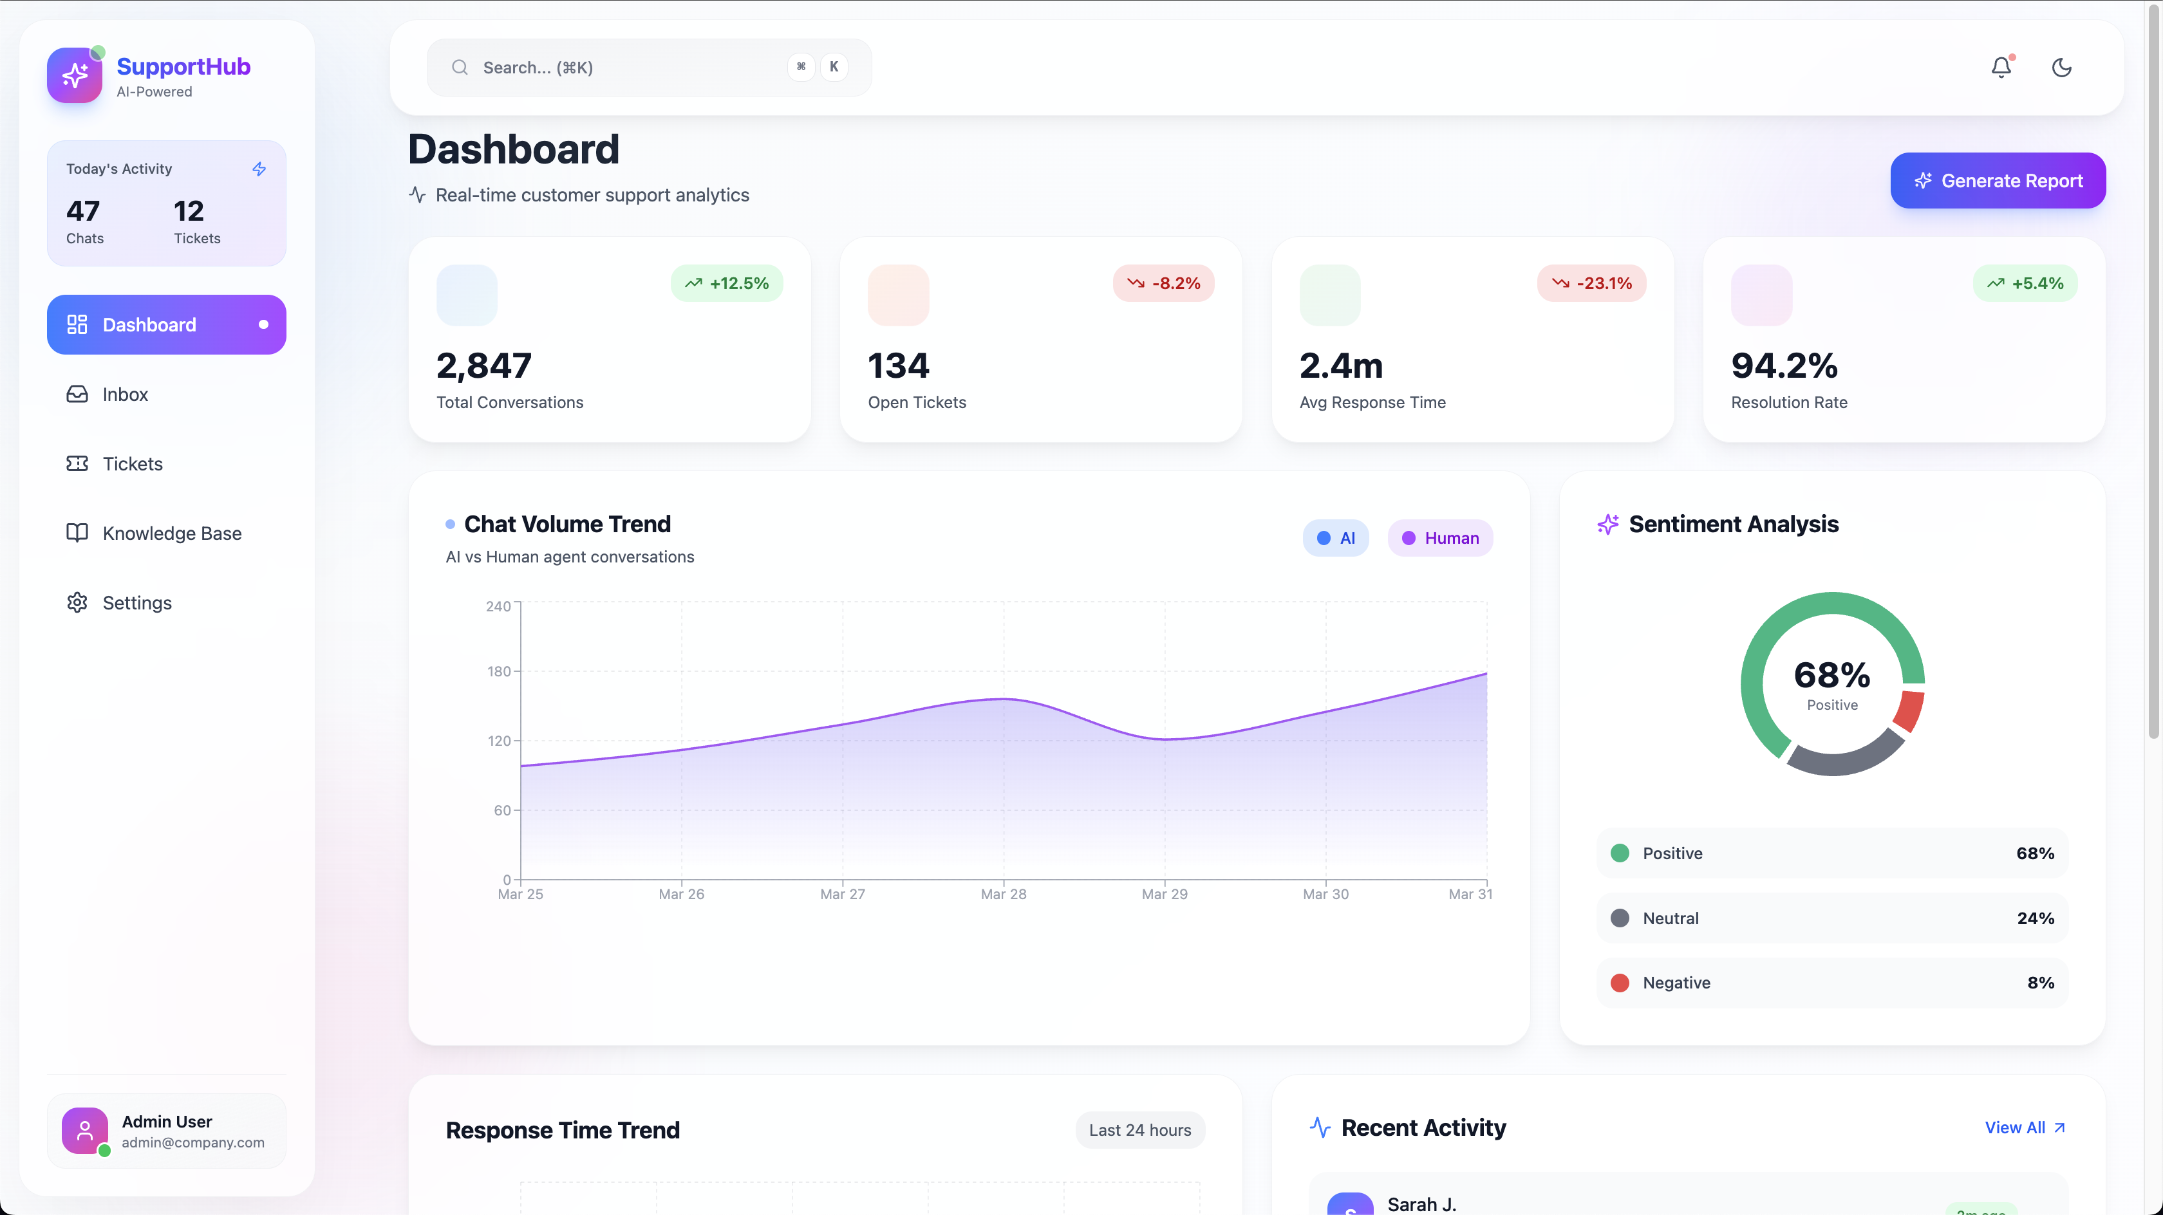Click the SupportHub sparkle logo
The image size is (2163, 1215).
coord(75,75)
